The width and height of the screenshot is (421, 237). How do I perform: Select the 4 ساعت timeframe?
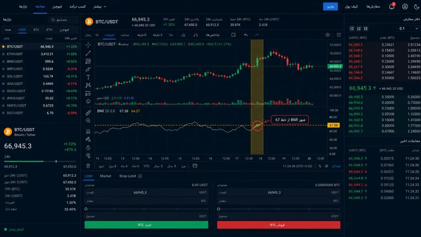[x=109, y=35]
